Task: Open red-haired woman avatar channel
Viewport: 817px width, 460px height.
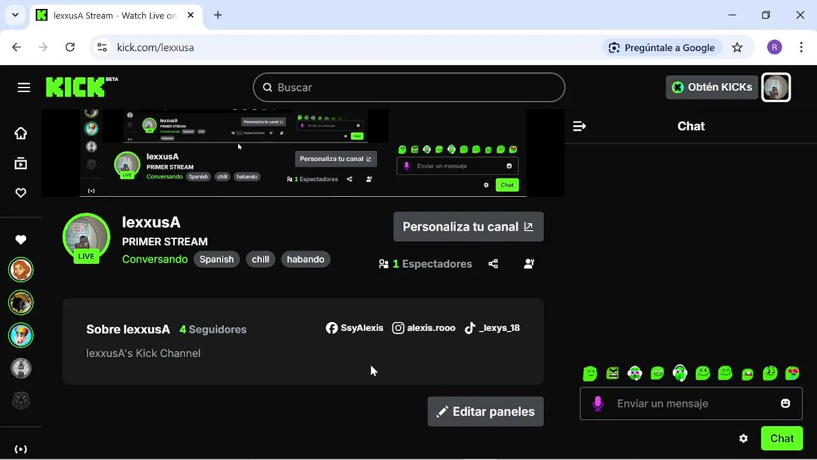Action: 21,270
